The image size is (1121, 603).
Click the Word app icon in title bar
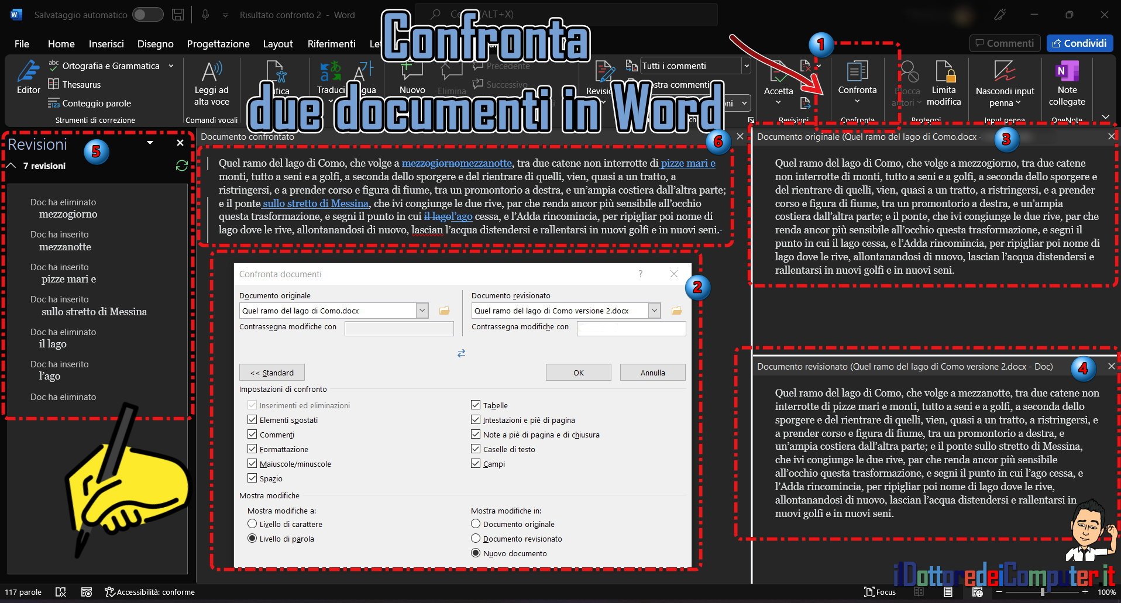tap(16, 15)
